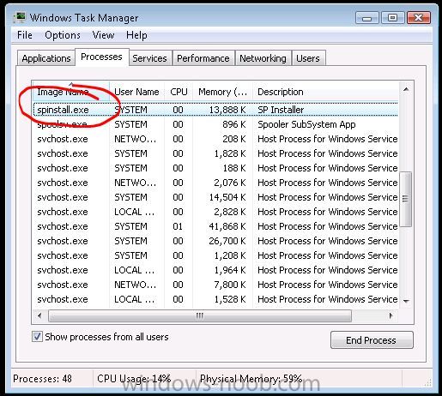Select svchost.exe using 14,504 K memory

pos(215,197)
